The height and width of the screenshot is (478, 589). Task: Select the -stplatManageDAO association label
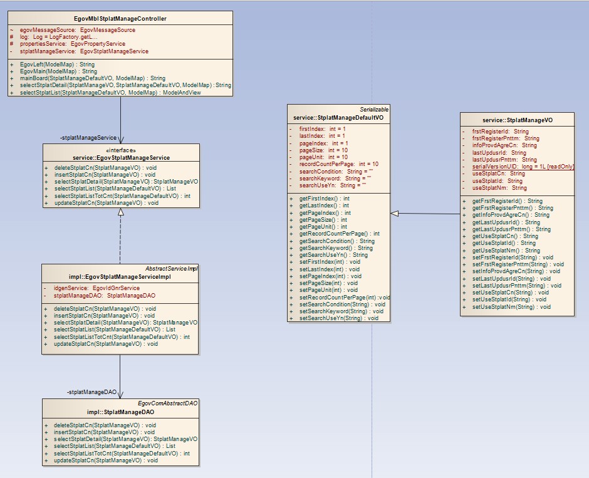92,392
